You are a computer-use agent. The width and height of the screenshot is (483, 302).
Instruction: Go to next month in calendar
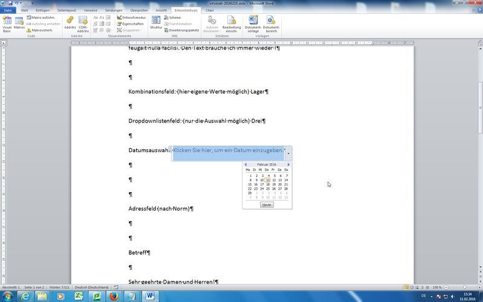click(289, 164)
